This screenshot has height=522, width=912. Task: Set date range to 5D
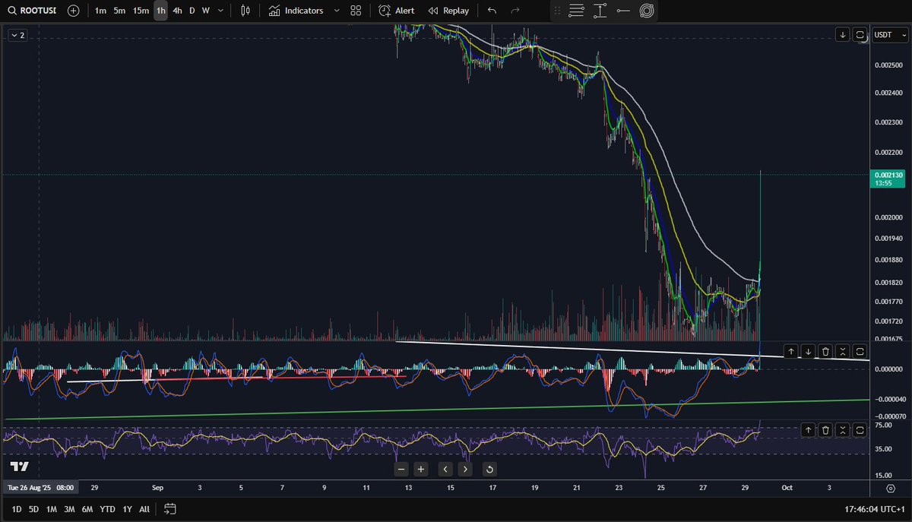[x=33, y=508]
